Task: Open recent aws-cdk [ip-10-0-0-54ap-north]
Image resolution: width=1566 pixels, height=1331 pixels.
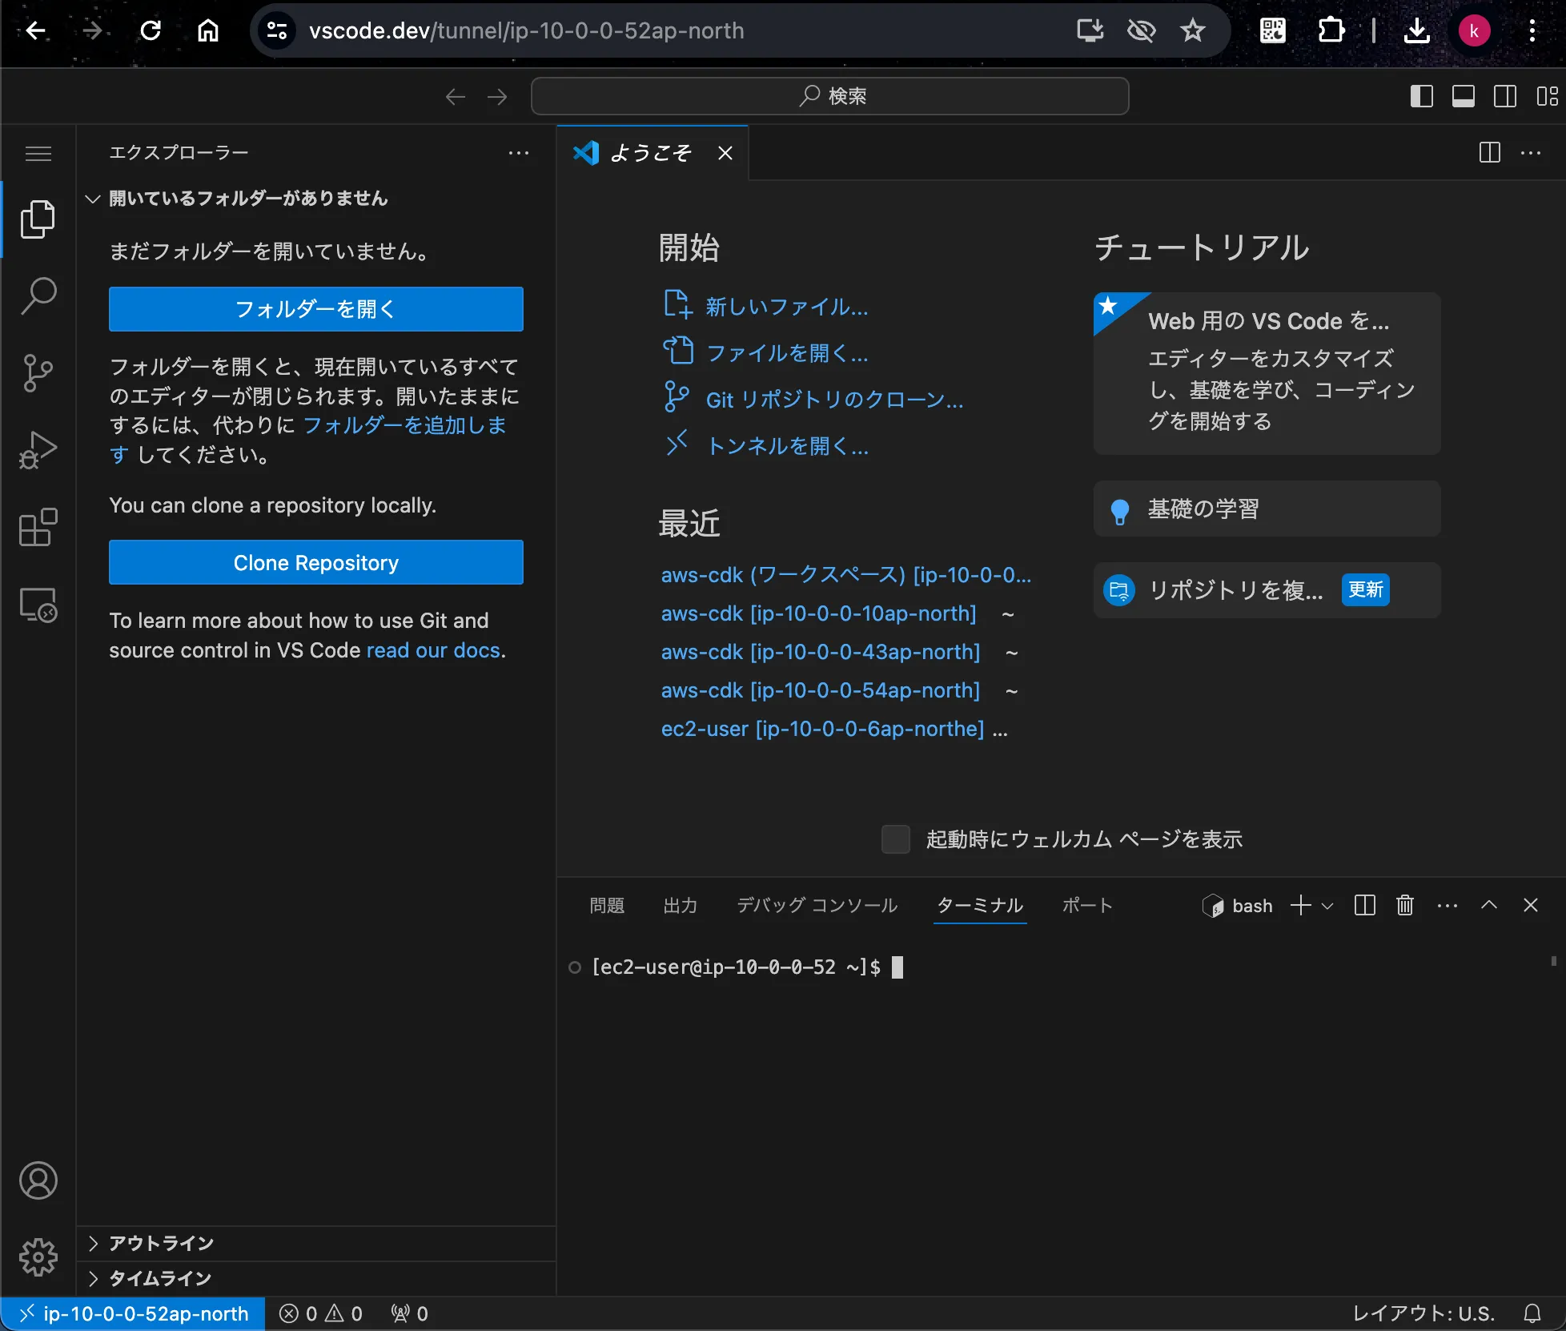Action: click(x=821, y=690)
